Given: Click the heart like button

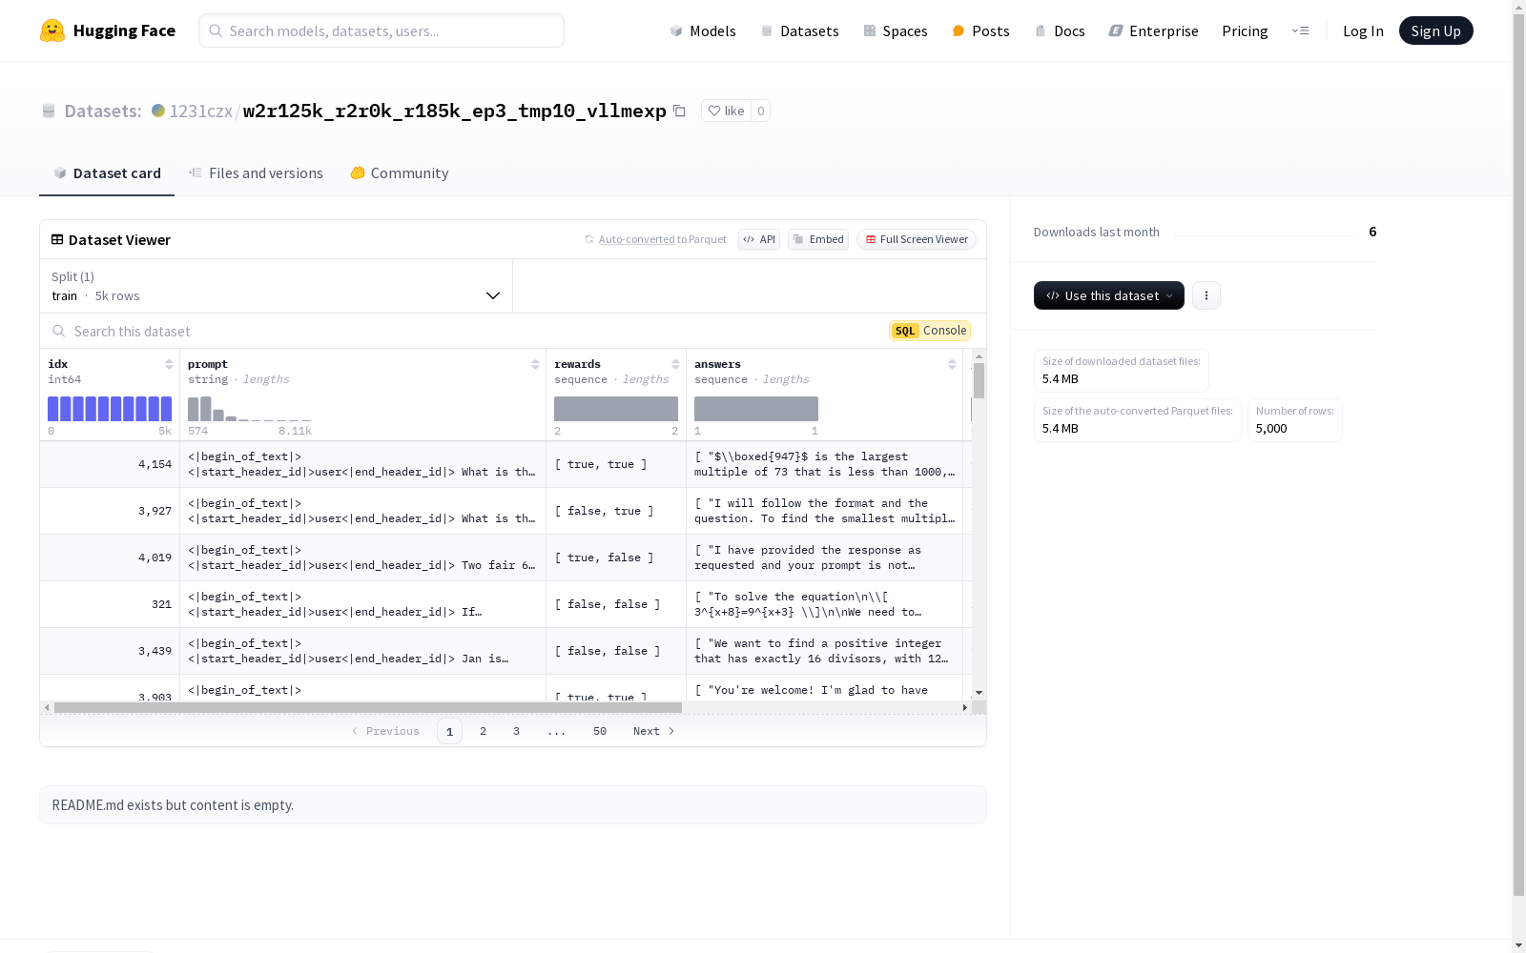Looking at the screenshot, I should (726, 111).
